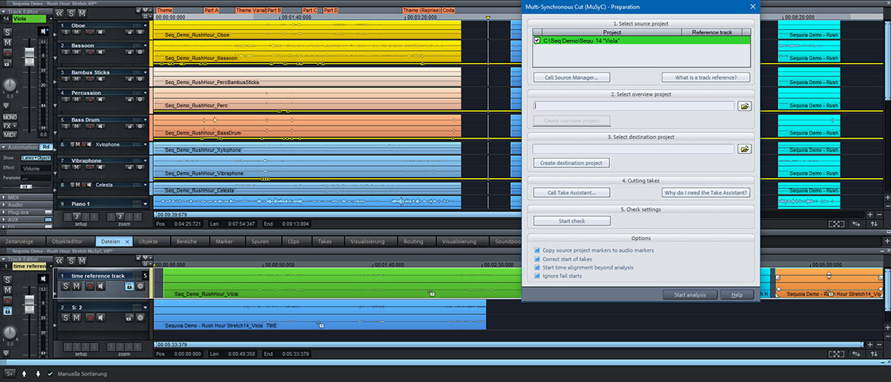This screenshot has height=382, width=891.
Task: Collapse the Automation section
Action: [x=3, y=147]
